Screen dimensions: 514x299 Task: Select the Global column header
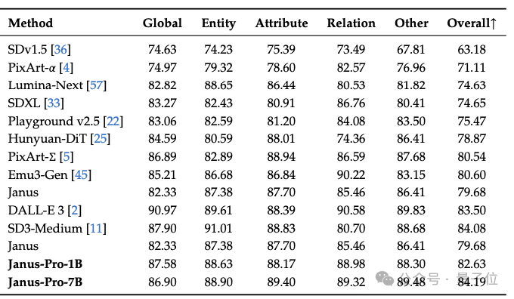(x=163, y=23)
